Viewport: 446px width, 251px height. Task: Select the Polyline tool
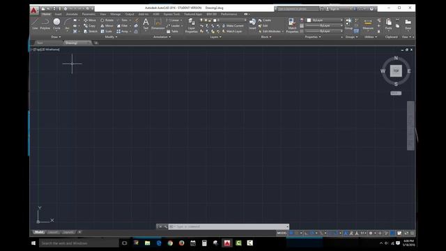pyautogui.click(x=45, y=24)
